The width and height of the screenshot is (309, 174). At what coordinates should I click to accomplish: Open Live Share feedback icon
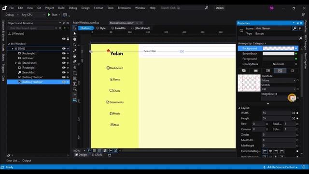click(x=303, y=15)
